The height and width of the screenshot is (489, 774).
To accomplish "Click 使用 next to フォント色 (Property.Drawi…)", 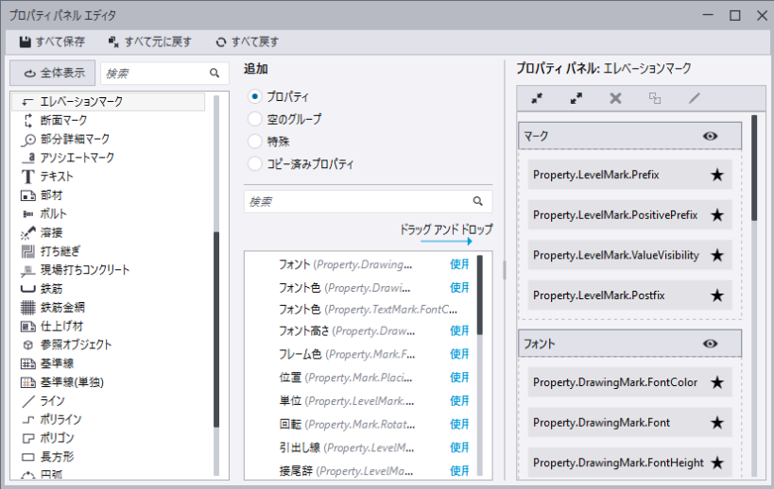I will tap(459, 287).
